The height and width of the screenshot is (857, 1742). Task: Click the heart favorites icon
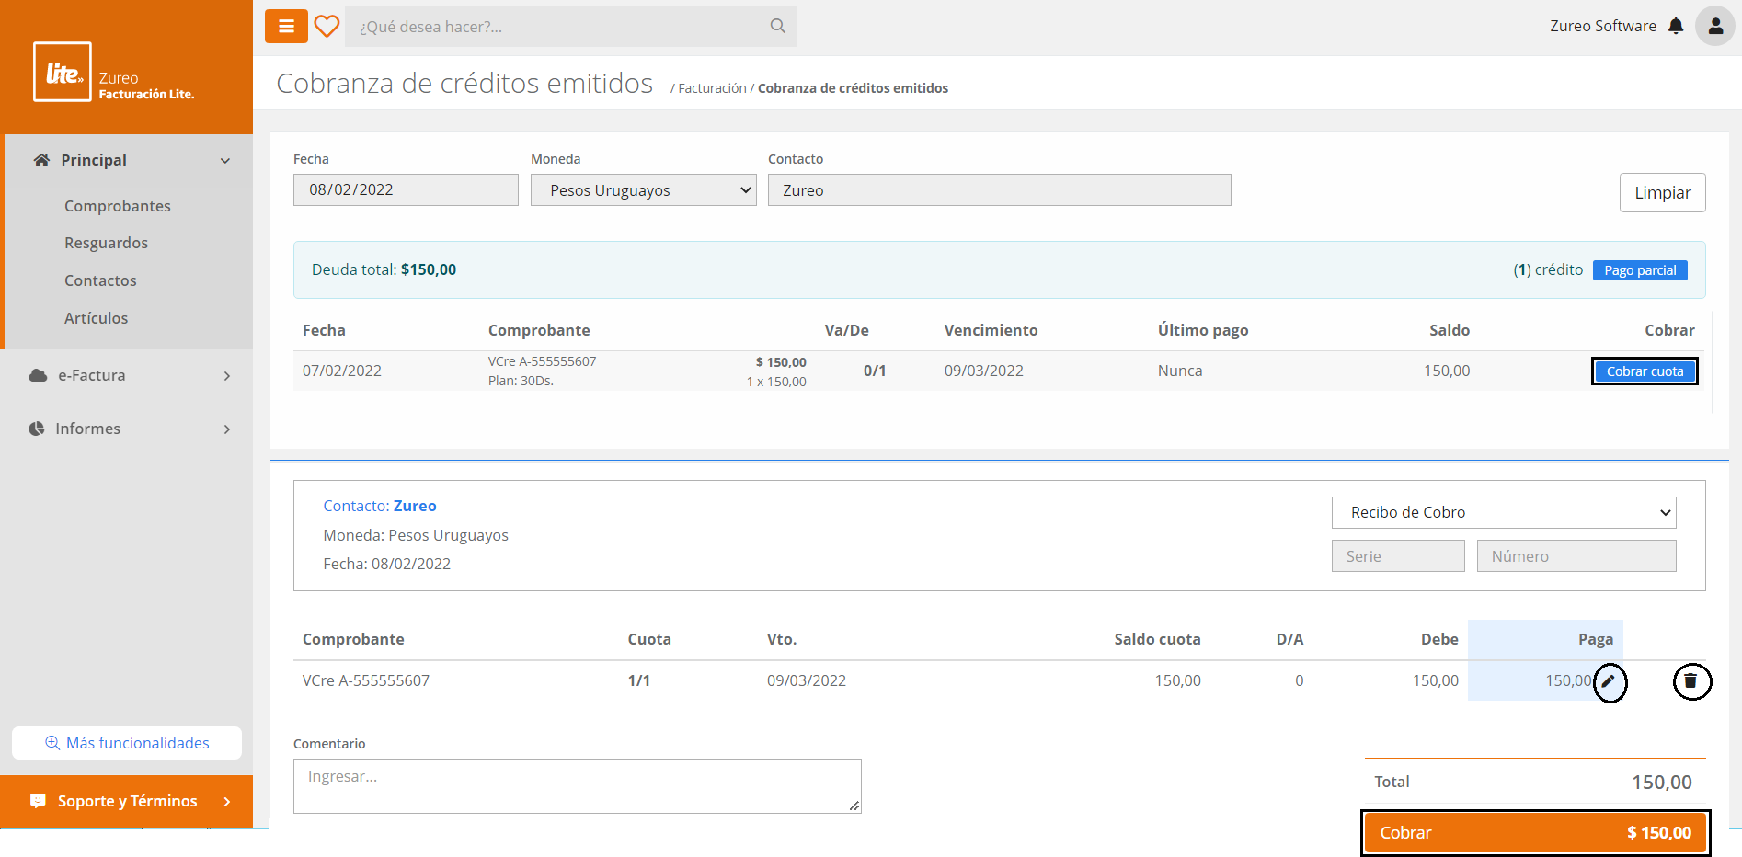click(x=327, y=27)
